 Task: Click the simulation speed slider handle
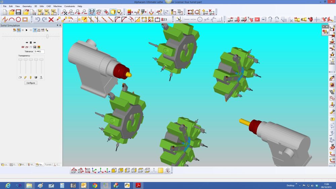[x=47, y=36]
